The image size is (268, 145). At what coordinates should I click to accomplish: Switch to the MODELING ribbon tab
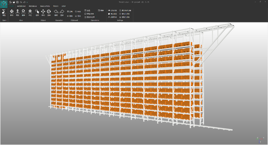[x=21, y=6]
